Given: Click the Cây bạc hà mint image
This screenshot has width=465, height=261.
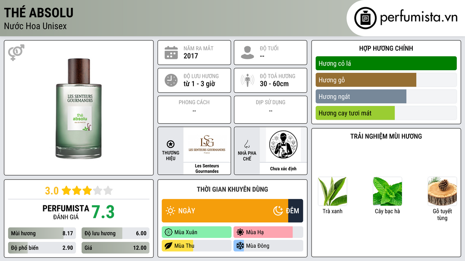Looking at the screenshot, I should pos(387,192).
